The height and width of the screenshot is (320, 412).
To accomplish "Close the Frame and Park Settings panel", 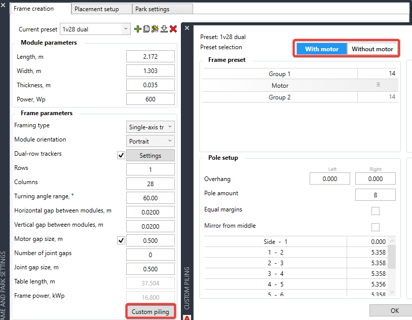I will [x=4, y=5].
